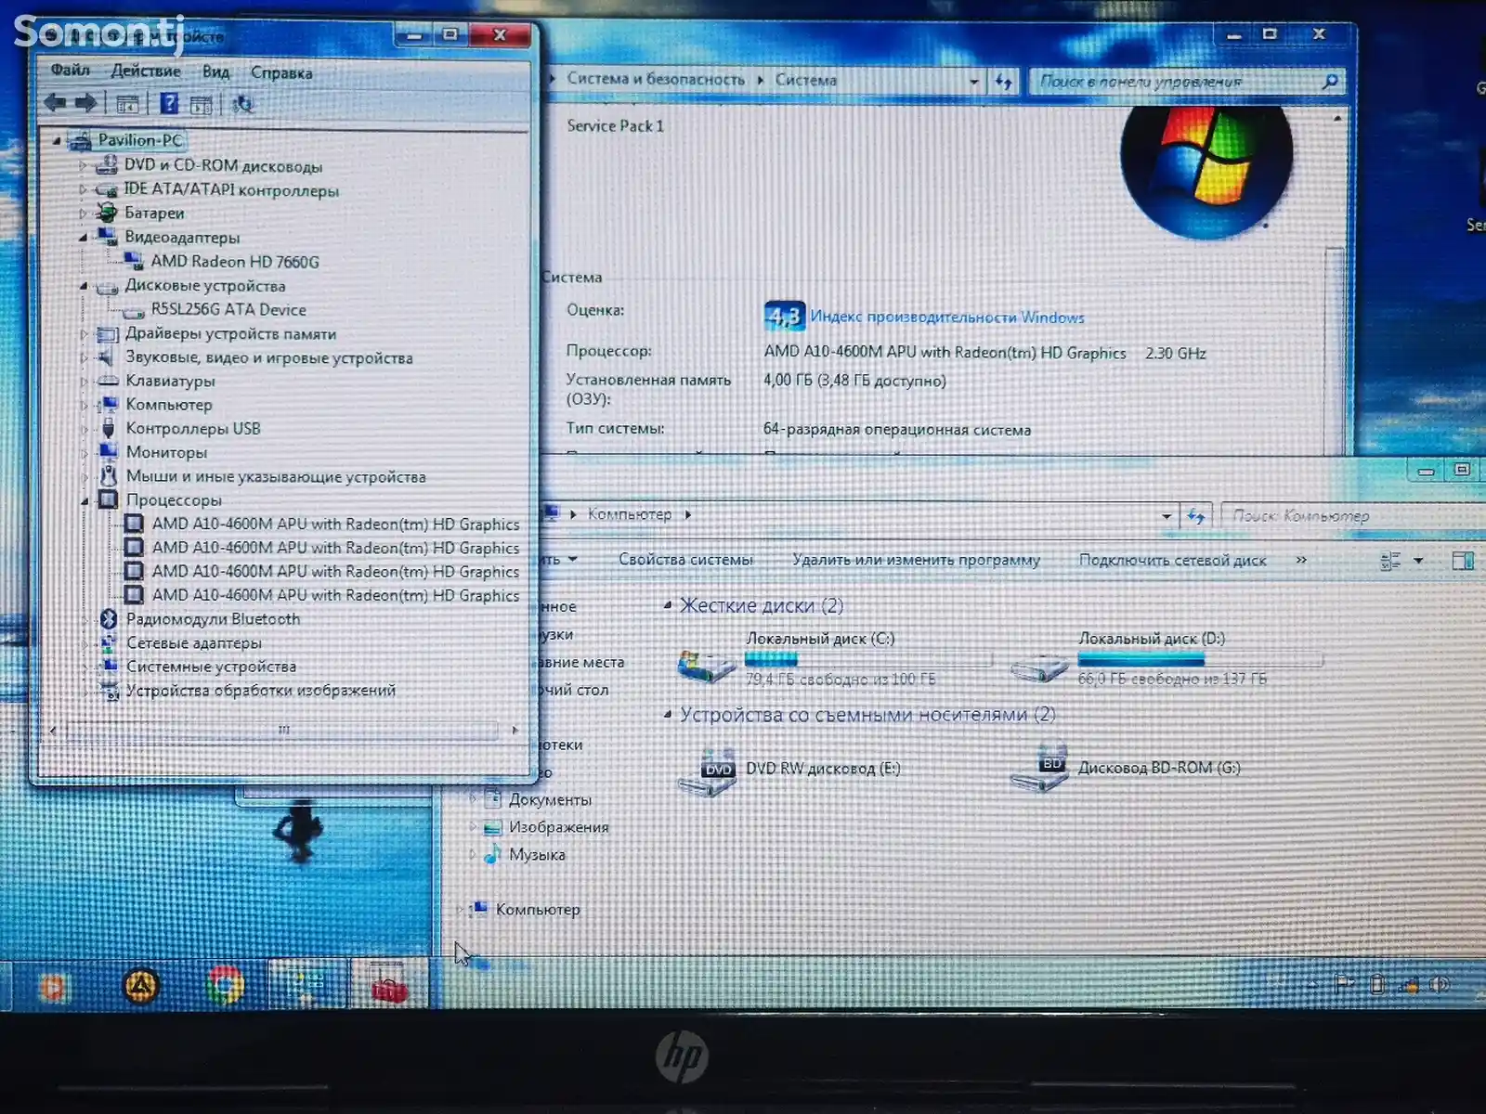Select first AMD A10-4600M processor entry icon
Image resolution: width=1486 pixels, height=1114 pixels.
[x=134, y=525]
